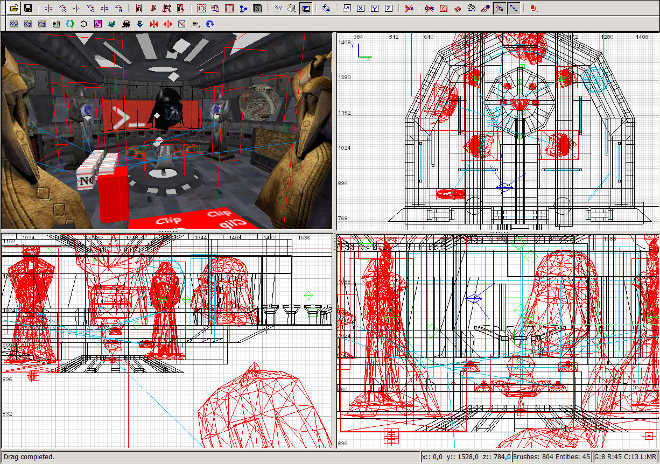Click 'G:8 R:45 C:13 L:MR' status text
This screenshot has height=464, width=660.
tap(625, 457)
